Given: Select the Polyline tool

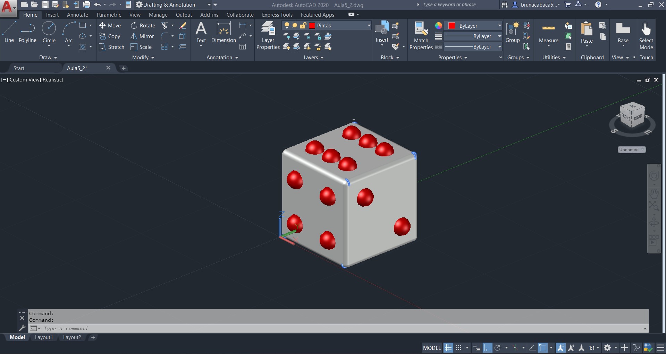Looking at the screenshot, I should tap(27, 32).
